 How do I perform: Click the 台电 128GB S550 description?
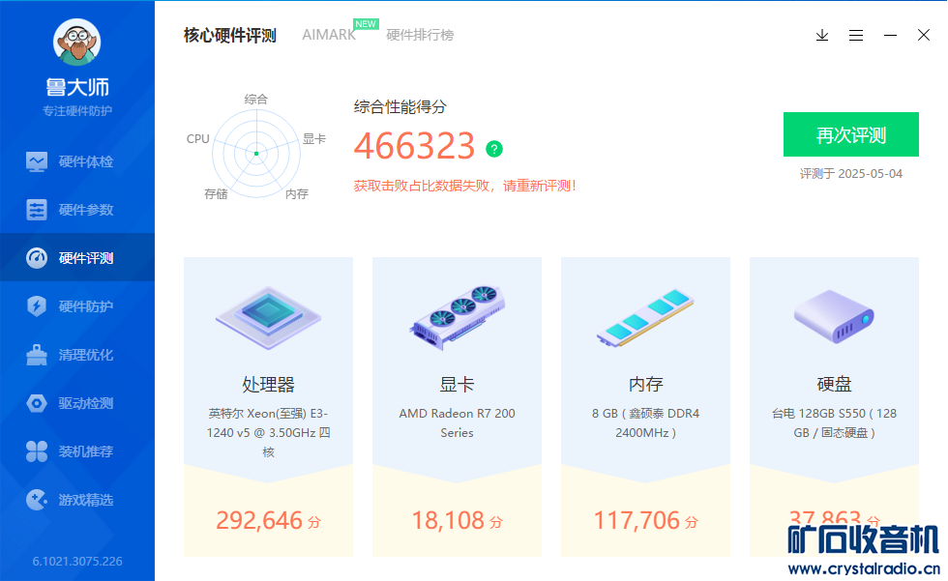tap(834, 422)
